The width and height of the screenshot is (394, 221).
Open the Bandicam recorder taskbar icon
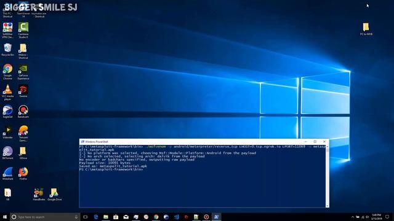click(206, 217)
